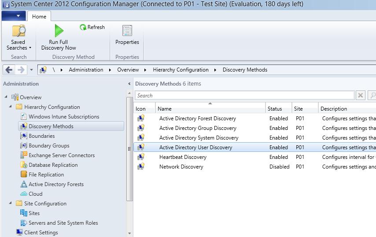Open navigation history dropdown arrow

(x=31, y=70)
